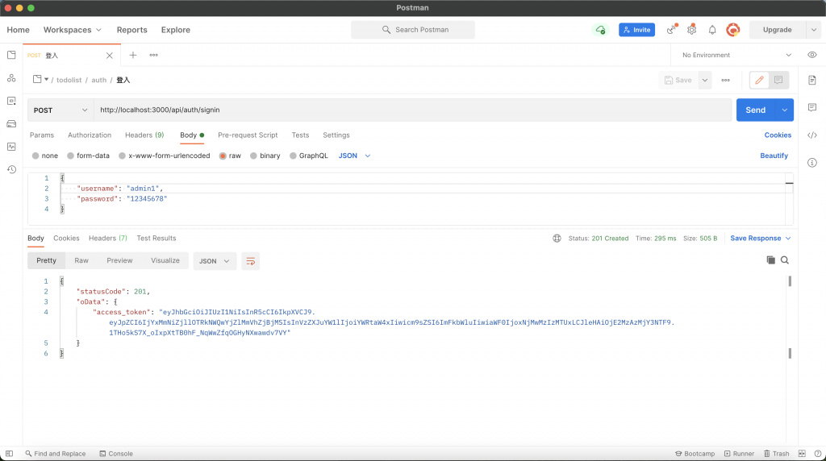This screenshot has width=826, height=461.
Task: Open the comments icon in right sidebar
Action: coord(811,107)
